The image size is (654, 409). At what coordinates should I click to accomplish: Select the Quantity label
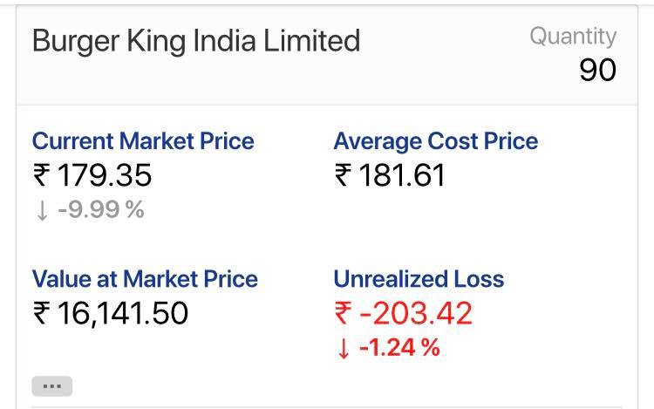[573, 37]
